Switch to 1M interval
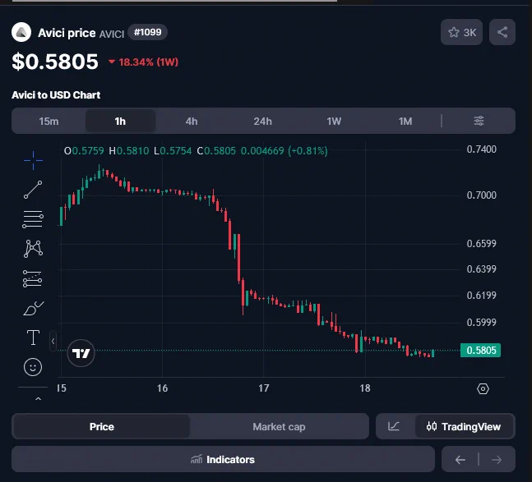The image size is (532, 482). (x=405, y=121)
